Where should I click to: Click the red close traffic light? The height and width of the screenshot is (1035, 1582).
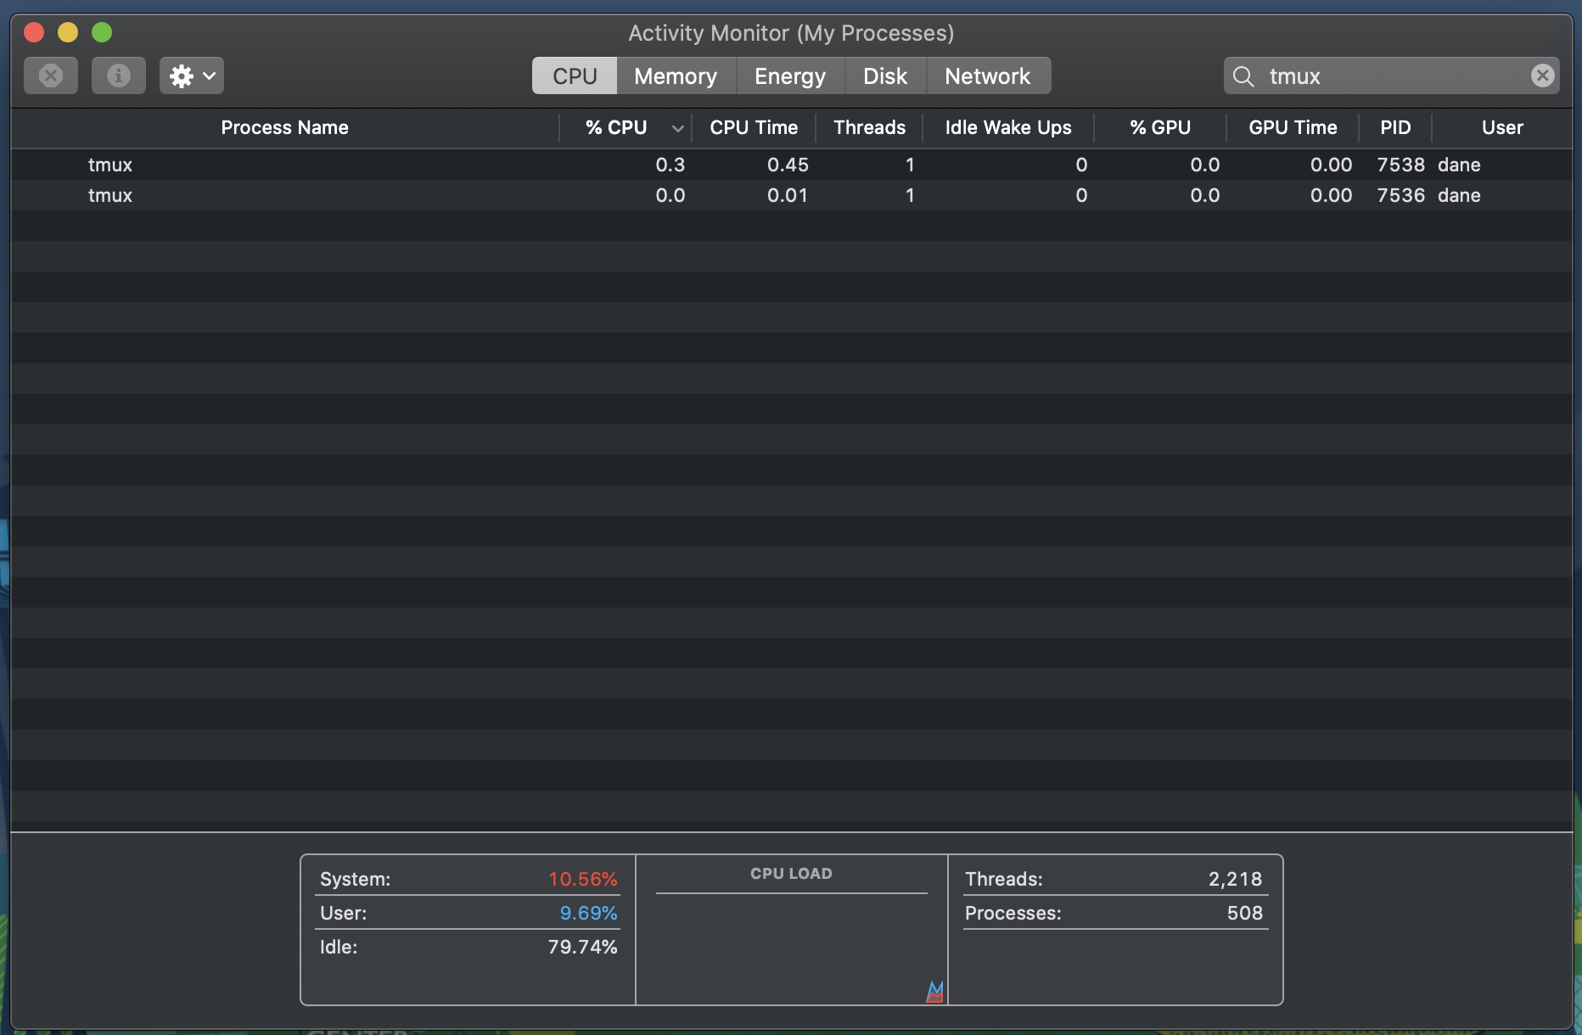click(x=33, y=32)
